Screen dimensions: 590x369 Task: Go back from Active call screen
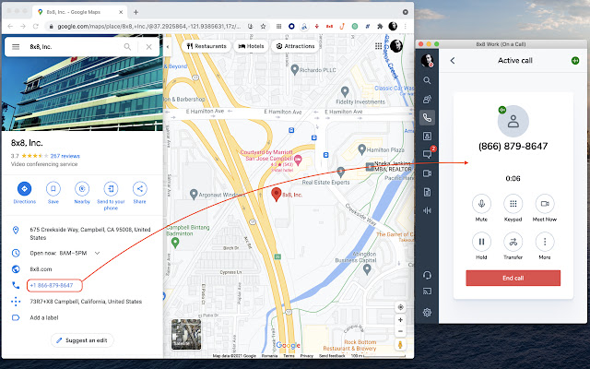[x=453, y=61]
